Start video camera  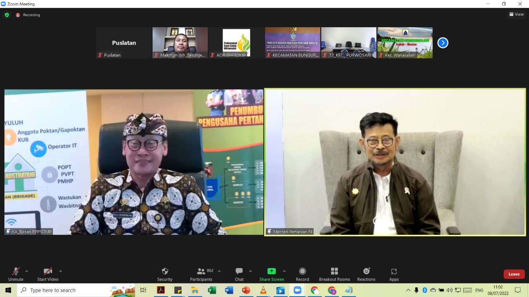(x=48, y=274)
